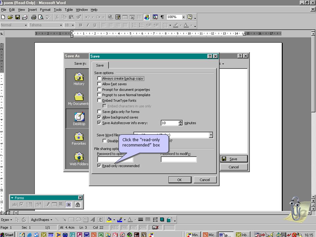Image resolution: width=316 pixels, height=237 pixels.
Task: Click the Save button in Save As dialog
Action: [x=234, y=159]
